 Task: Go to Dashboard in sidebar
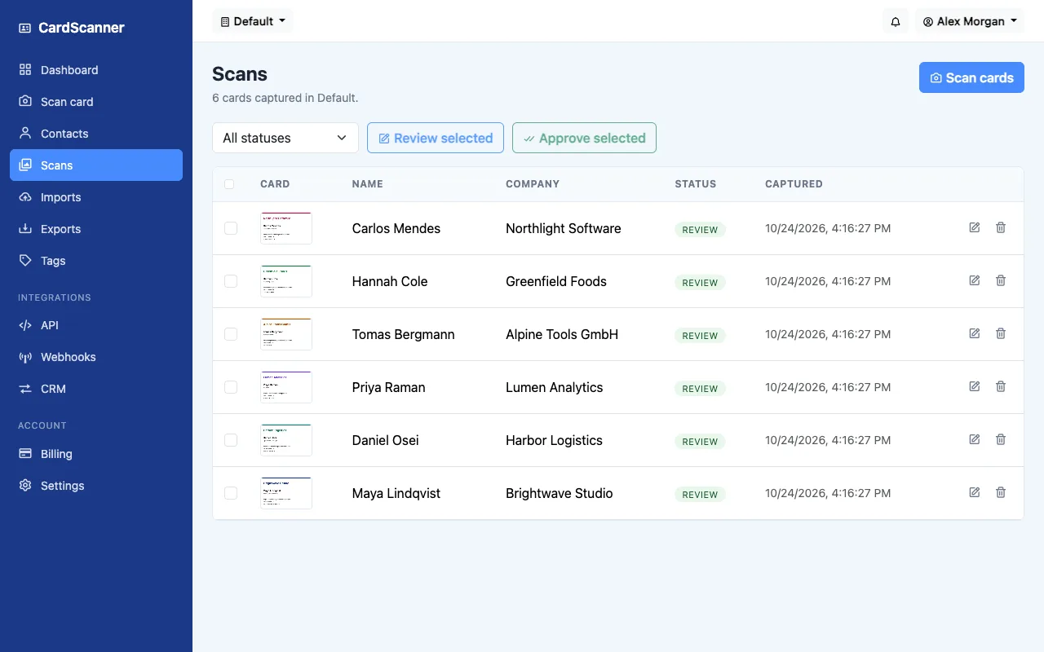[x=96, y=70]
